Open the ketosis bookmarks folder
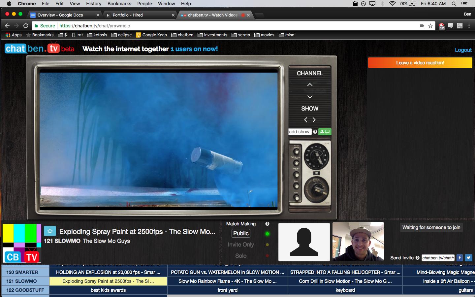 pos(97,35)
